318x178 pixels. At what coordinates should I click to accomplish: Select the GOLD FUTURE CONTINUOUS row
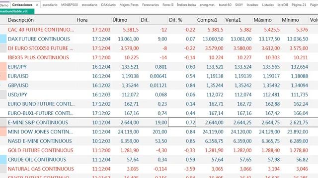click(x=159, y=150)
